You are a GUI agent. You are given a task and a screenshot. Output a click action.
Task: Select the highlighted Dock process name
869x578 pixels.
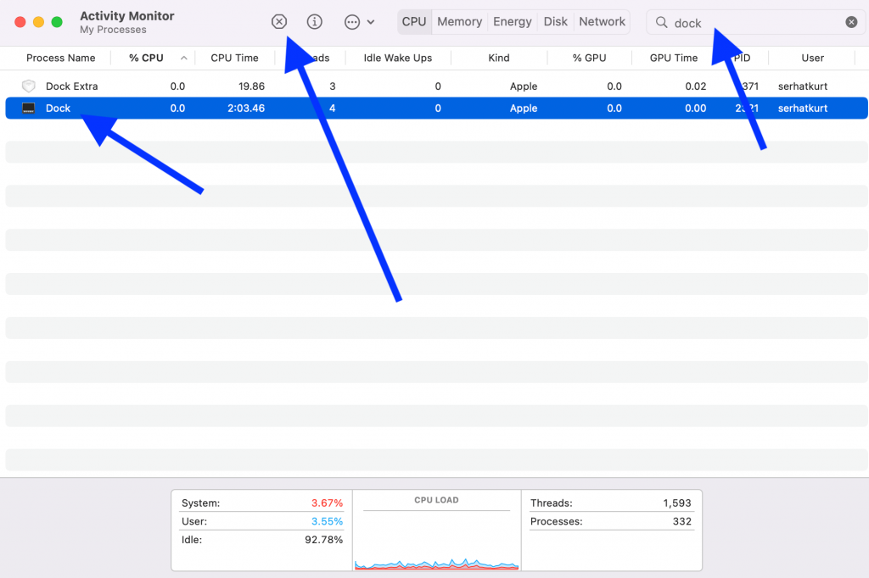[58, 108]
